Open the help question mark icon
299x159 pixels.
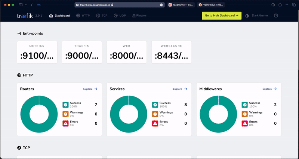pos(276,16)
